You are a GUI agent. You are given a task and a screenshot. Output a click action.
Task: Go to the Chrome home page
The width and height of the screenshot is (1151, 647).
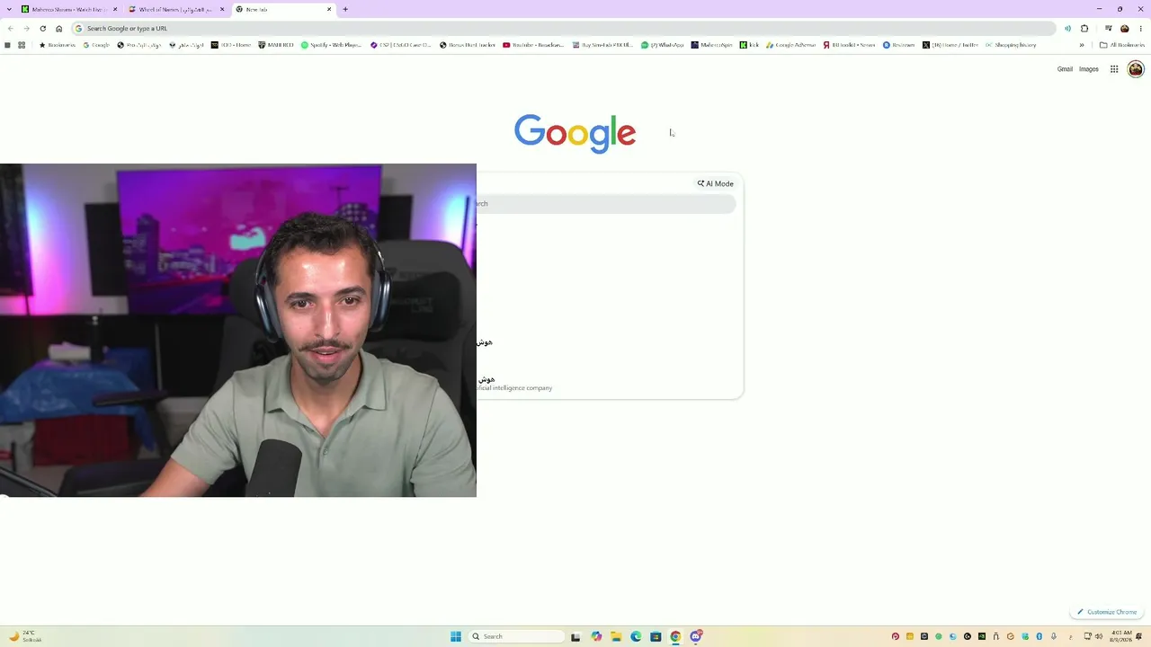pos(59,29)
